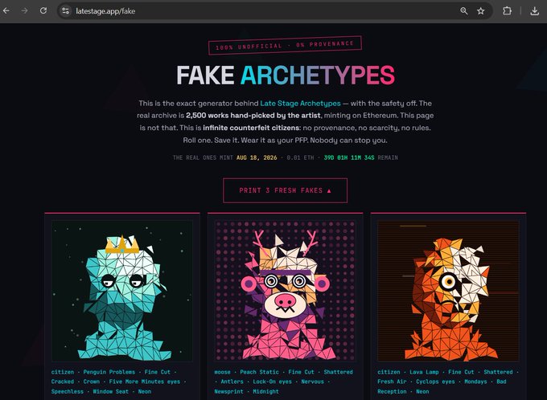Select the teal crowned citizen artwork

click(x=122, y=291)
